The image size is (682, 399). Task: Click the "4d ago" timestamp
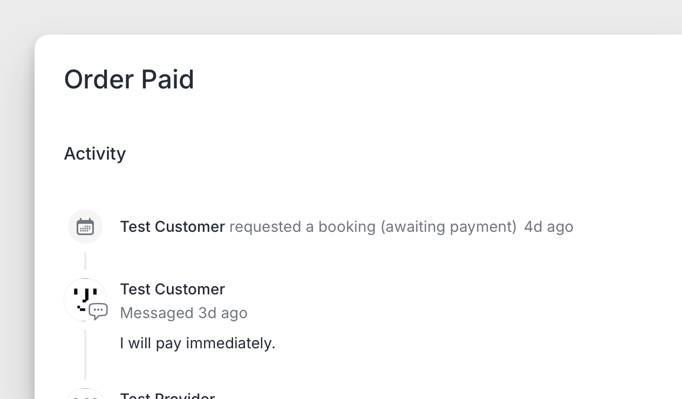[x=548, y=226]
